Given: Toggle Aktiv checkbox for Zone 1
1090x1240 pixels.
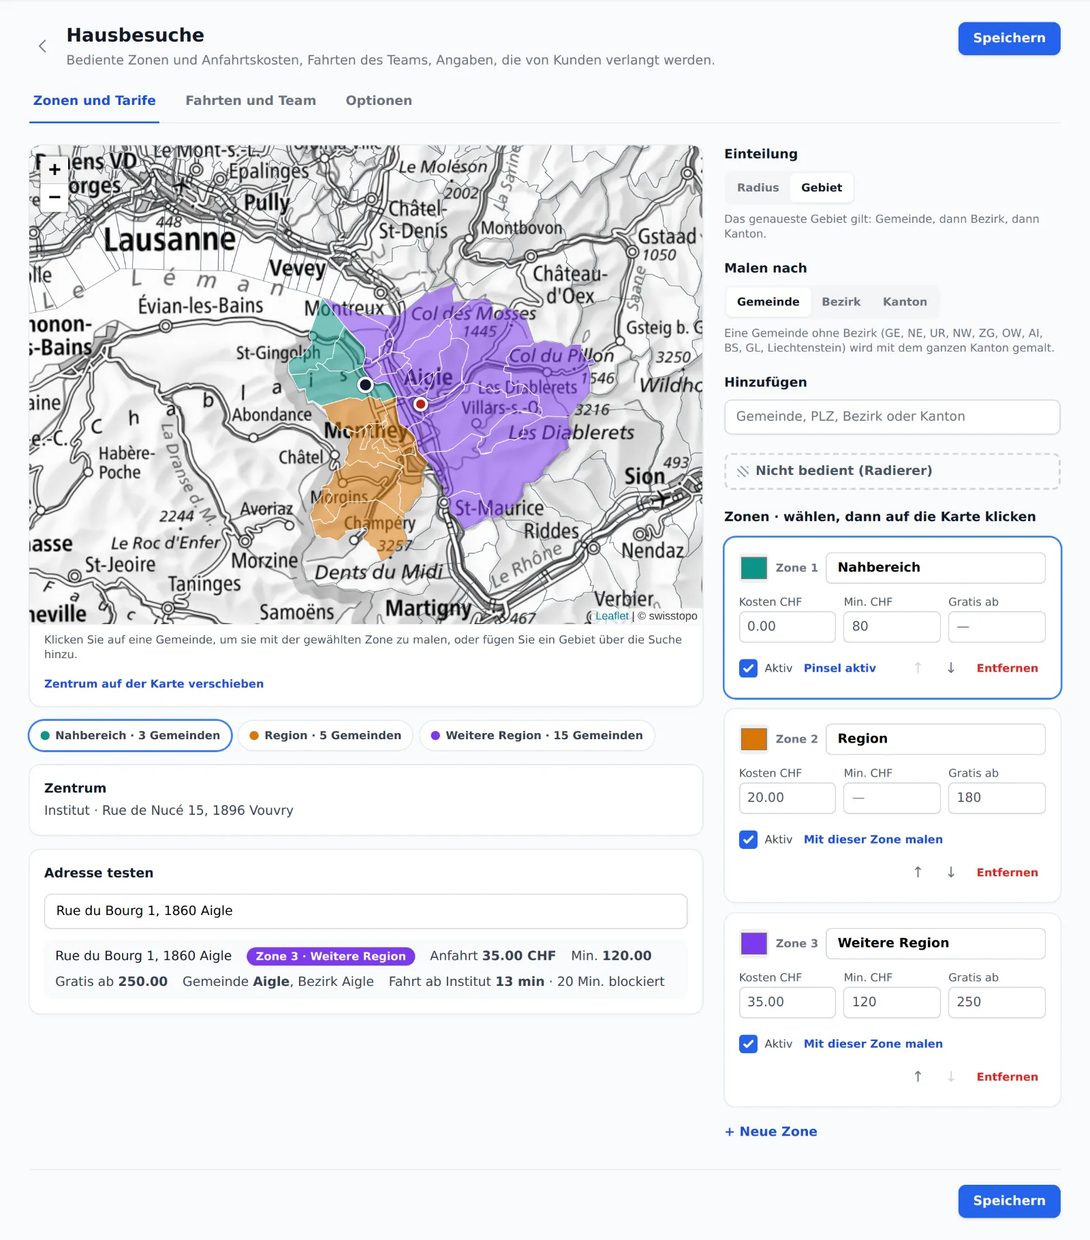Looking at the screenshot, I should click(748, 668).
